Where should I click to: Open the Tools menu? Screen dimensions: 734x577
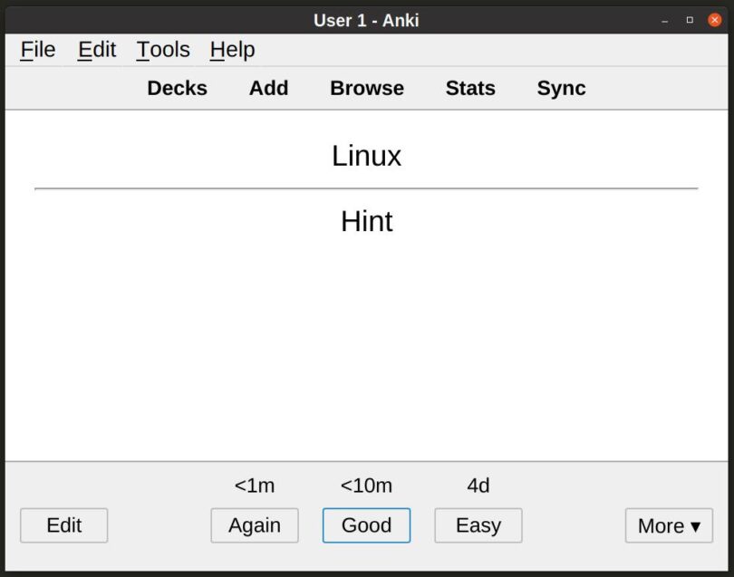162,50
